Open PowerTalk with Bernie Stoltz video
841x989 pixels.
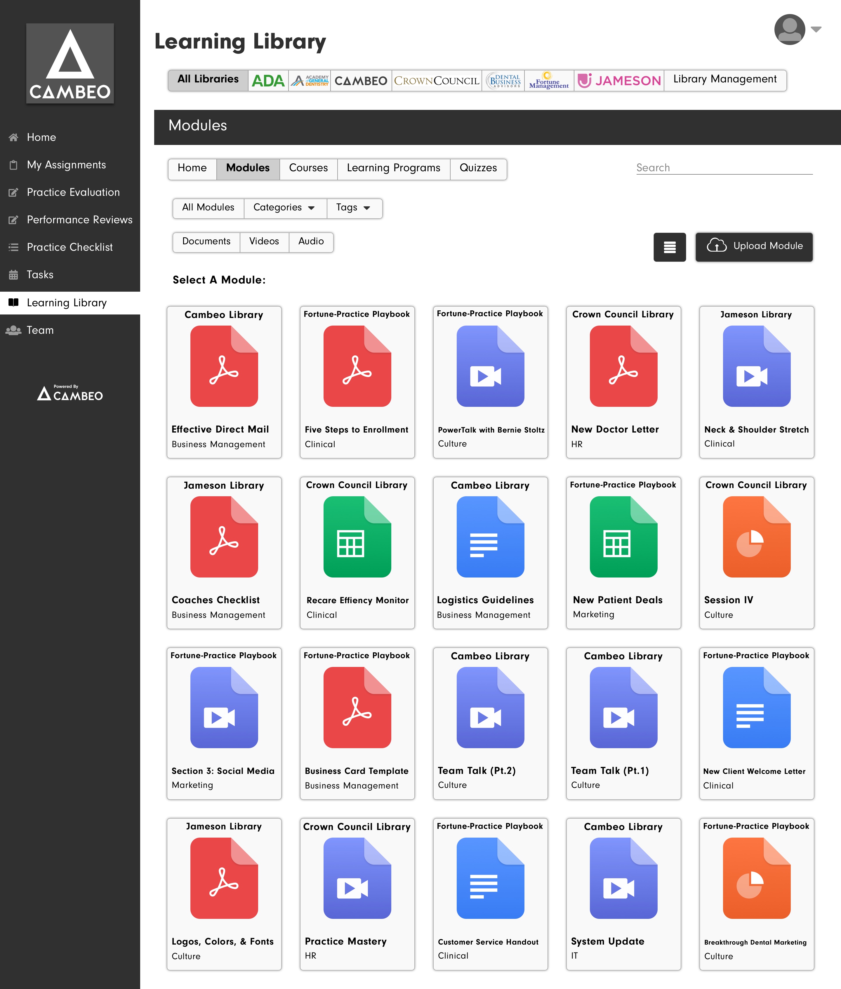(490, 366)
